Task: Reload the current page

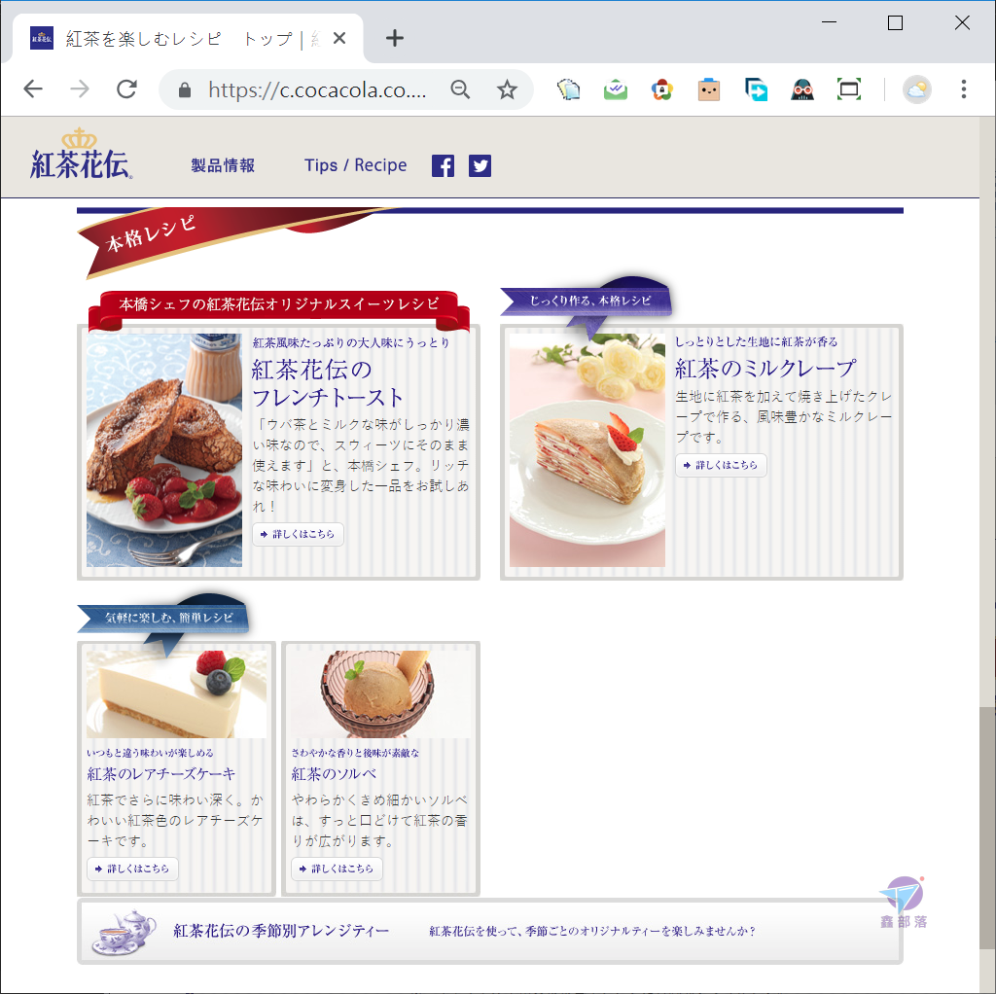Action: coord(126,89)
